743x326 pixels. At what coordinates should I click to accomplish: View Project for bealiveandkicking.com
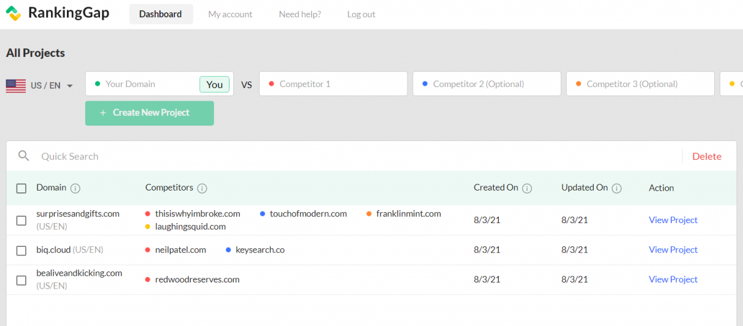[673, 279]
